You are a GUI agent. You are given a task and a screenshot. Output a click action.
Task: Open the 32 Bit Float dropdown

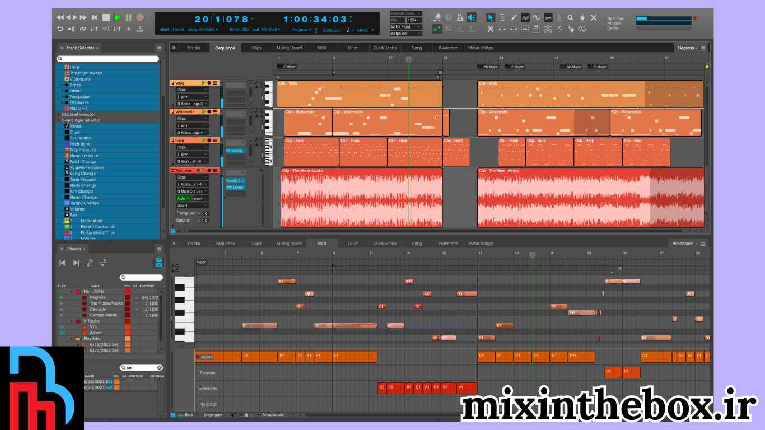[x=406, y=27]
